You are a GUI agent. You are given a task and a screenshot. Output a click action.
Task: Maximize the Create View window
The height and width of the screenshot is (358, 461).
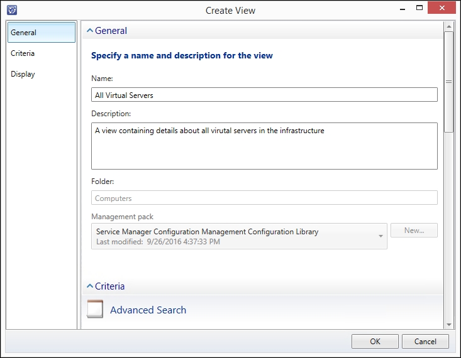pos(419,8)
